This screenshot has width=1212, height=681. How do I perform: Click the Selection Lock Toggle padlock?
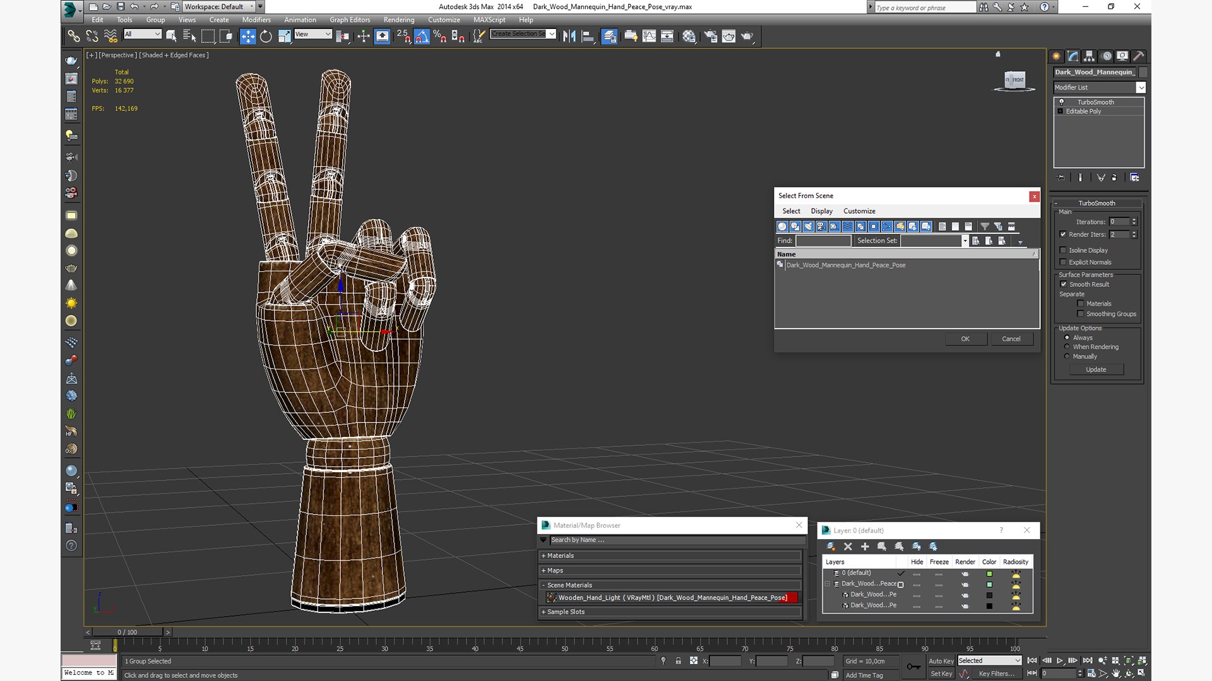(678, 661)
